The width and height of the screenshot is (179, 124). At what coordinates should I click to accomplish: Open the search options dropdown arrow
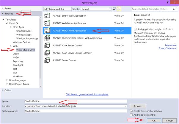pos(177,9)
